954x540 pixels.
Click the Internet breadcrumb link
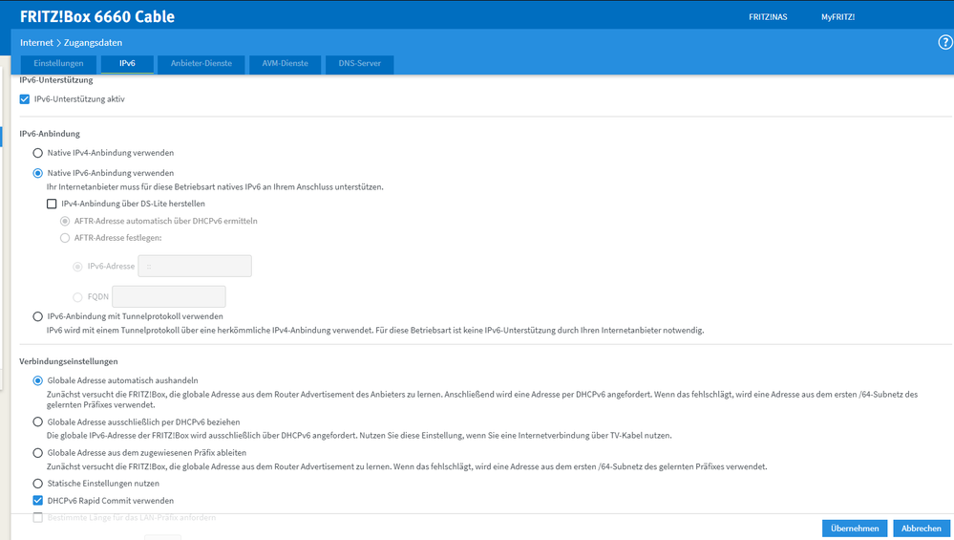(x=36, y=43)
